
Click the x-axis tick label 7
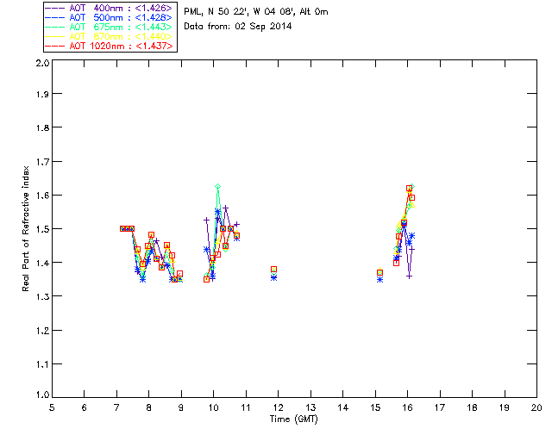pos(116,407)
